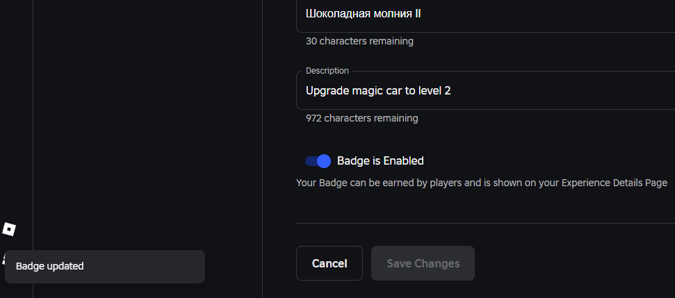Click the "Badge updated" message text

coord(50,266)
